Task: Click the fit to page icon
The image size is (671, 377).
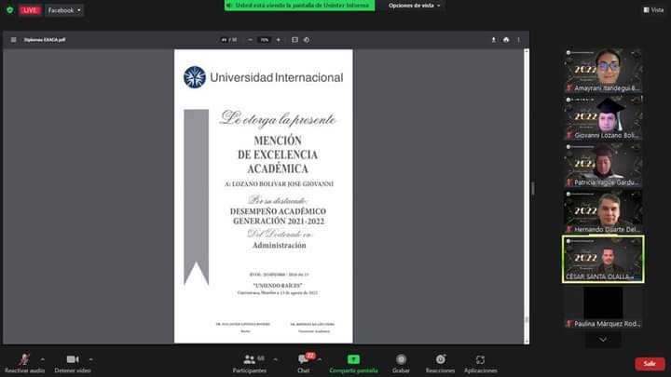Action: pyautogui.click(x=294, y=40)
